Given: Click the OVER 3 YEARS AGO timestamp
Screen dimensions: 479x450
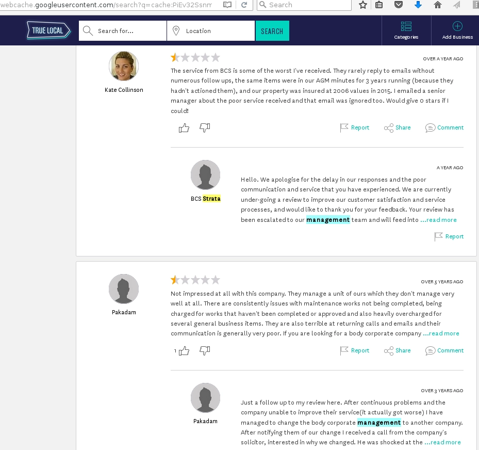Looking at the screenshot, I should [x=442, y=391].
